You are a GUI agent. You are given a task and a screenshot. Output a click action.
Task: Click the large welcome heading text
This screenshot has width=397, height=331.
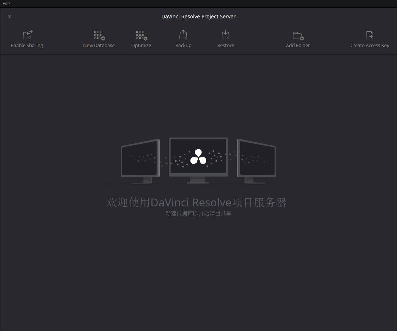click(196, 202)
